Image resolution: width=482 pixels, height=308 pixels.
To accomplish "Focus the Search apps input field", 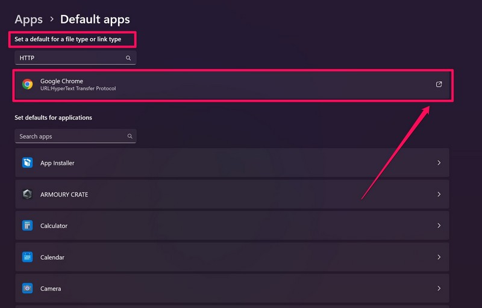I will pos(69,137).
